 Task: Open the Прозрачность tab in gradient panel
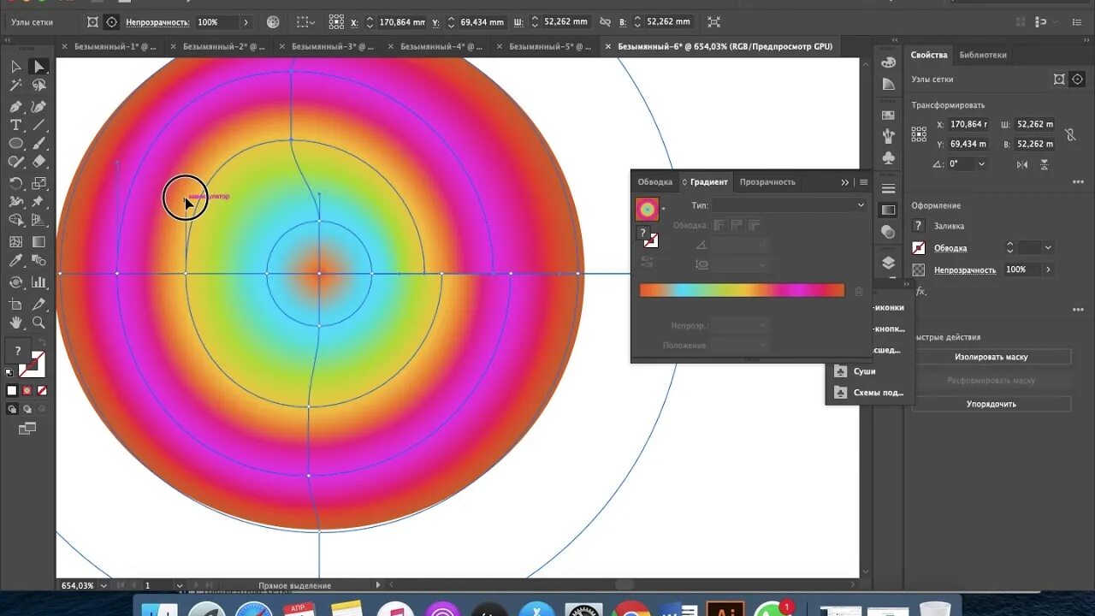click(x=767, y=181)
